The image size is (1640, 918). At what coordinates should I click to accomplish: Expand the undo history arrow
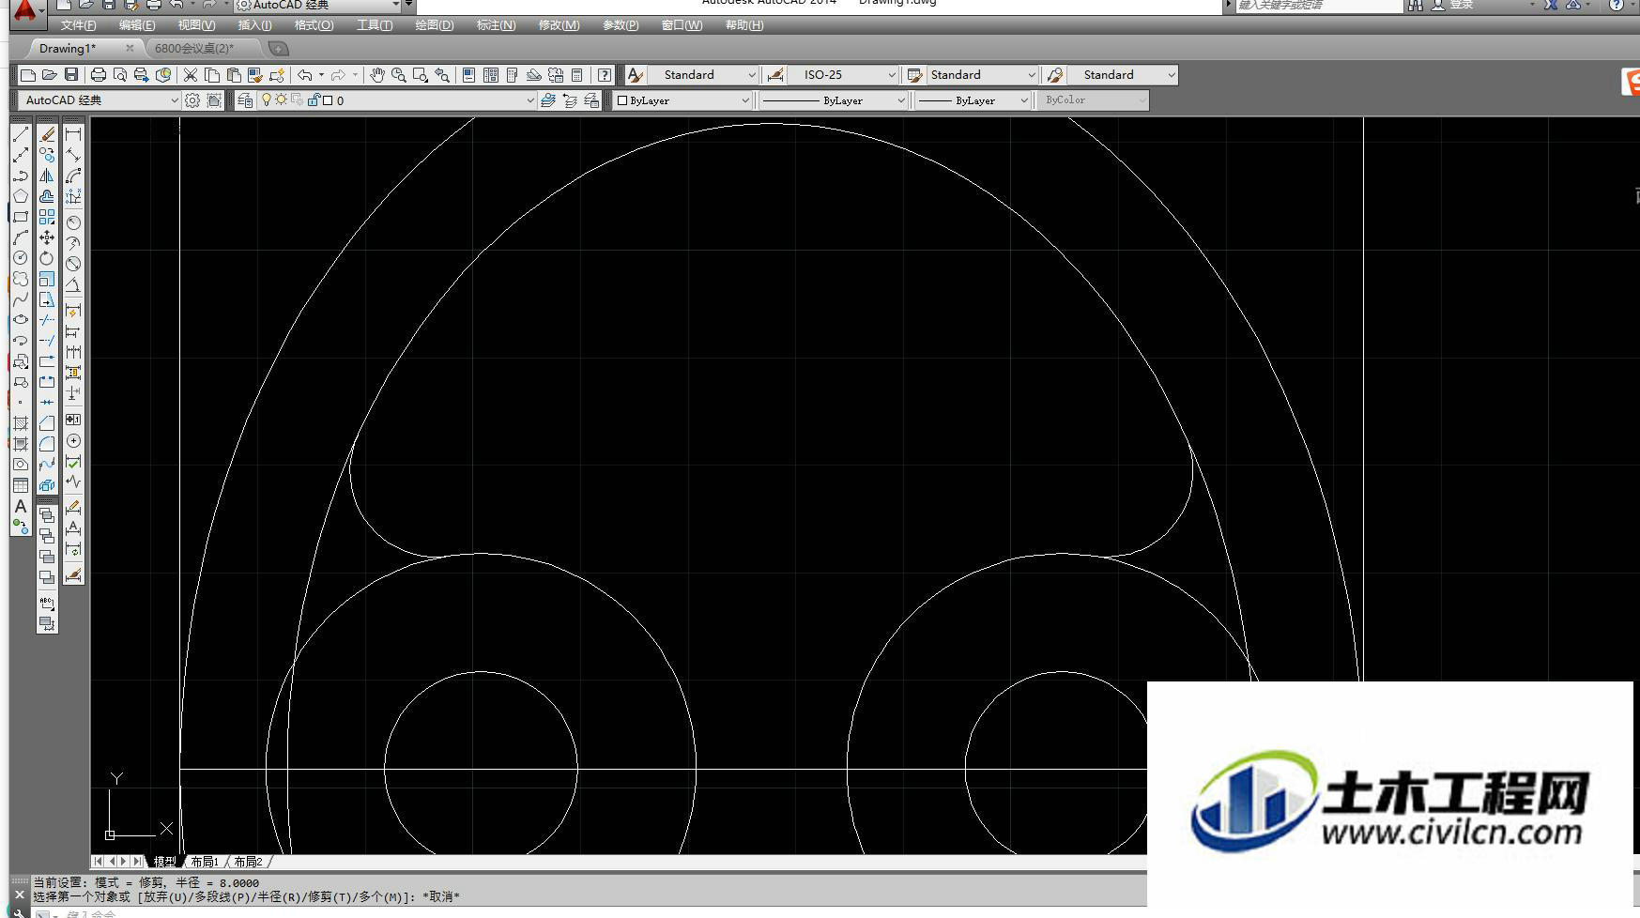[321, 75]
